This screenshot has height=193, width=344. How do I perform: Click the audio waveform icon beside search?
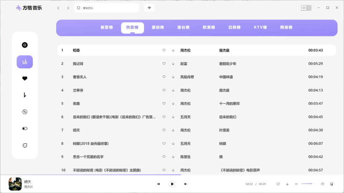(149, 8)
